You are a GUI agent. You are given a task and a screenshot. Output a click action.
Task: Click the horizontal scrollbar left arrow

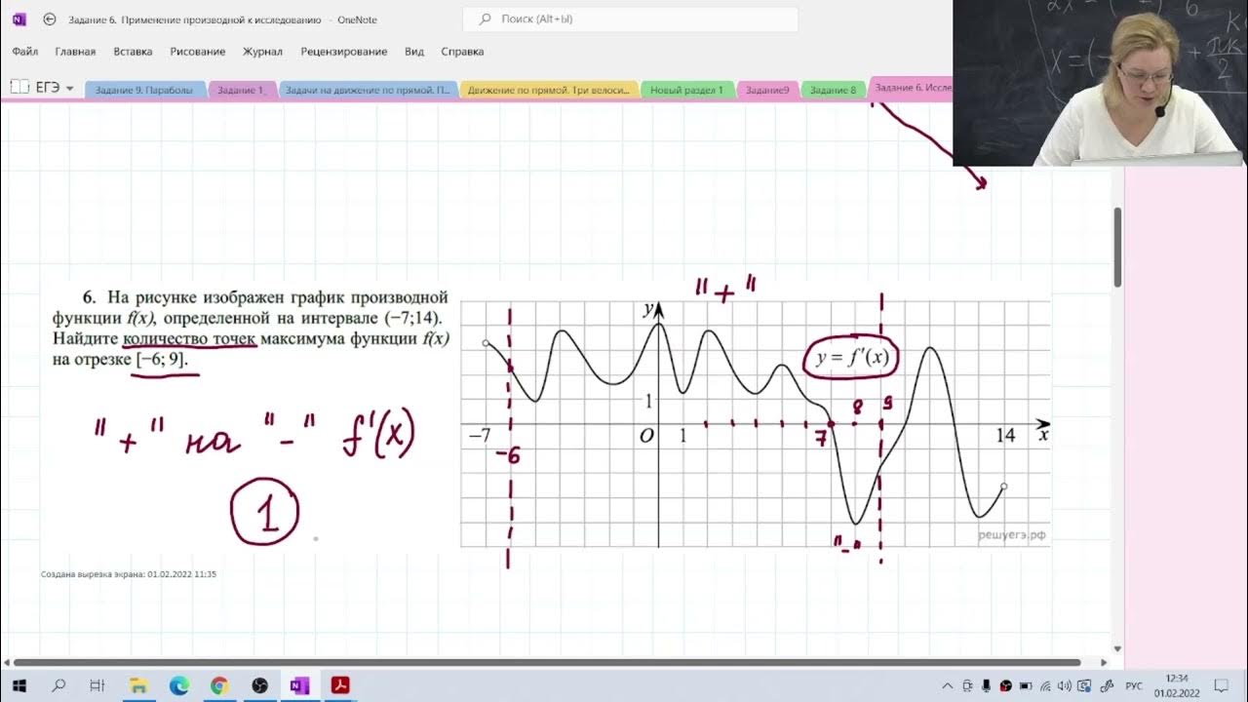(x=7, y=662)
